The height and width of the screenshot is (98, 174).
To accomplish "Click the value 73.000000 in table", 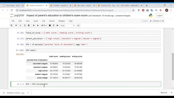I will tap(66, 67).
